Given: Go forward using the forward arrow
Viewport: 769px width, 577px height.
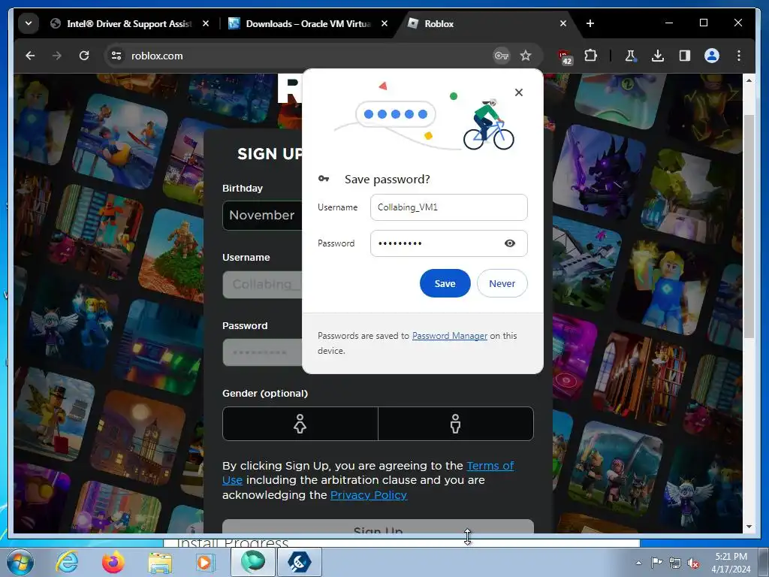Looking at the screenshot, I should [57, 56].
